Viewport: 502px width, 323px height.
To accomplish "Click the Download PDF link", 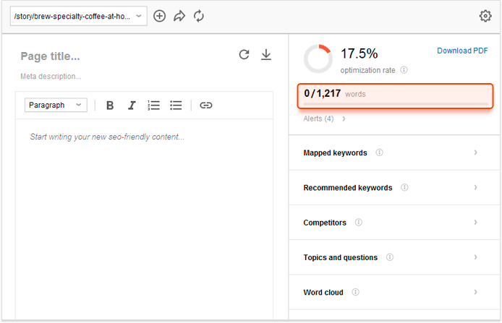I will point(462,51).
